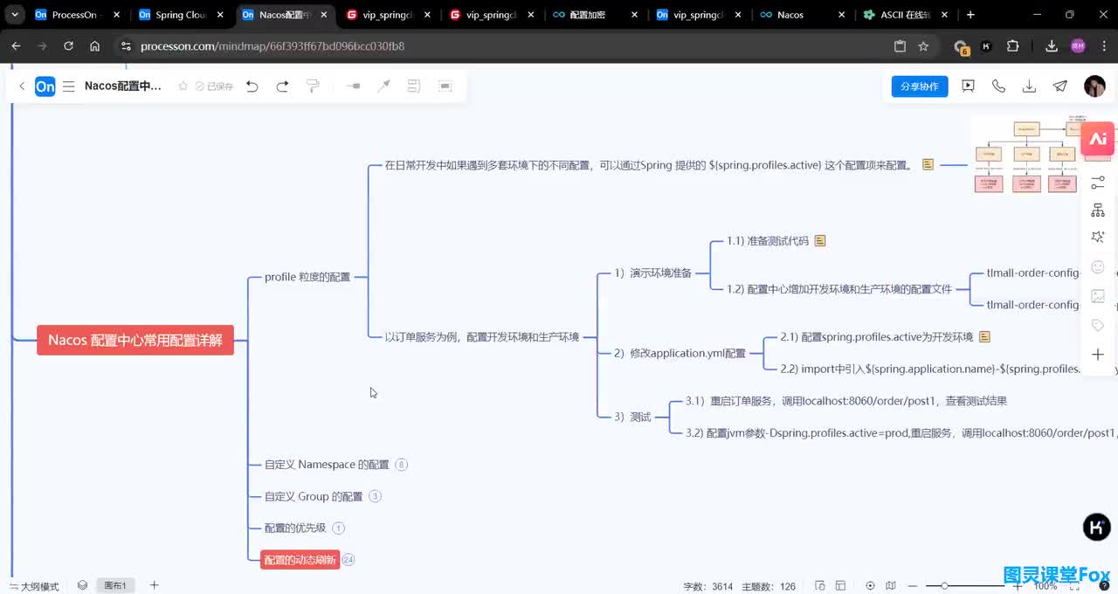Click the 分享协作 share button

[920, 86]
